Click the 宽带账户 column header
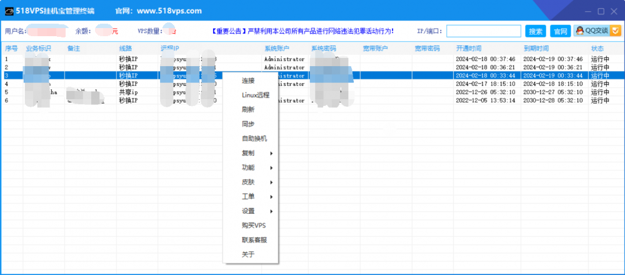The height and width of the screenshot is (275, 625). 375,49
